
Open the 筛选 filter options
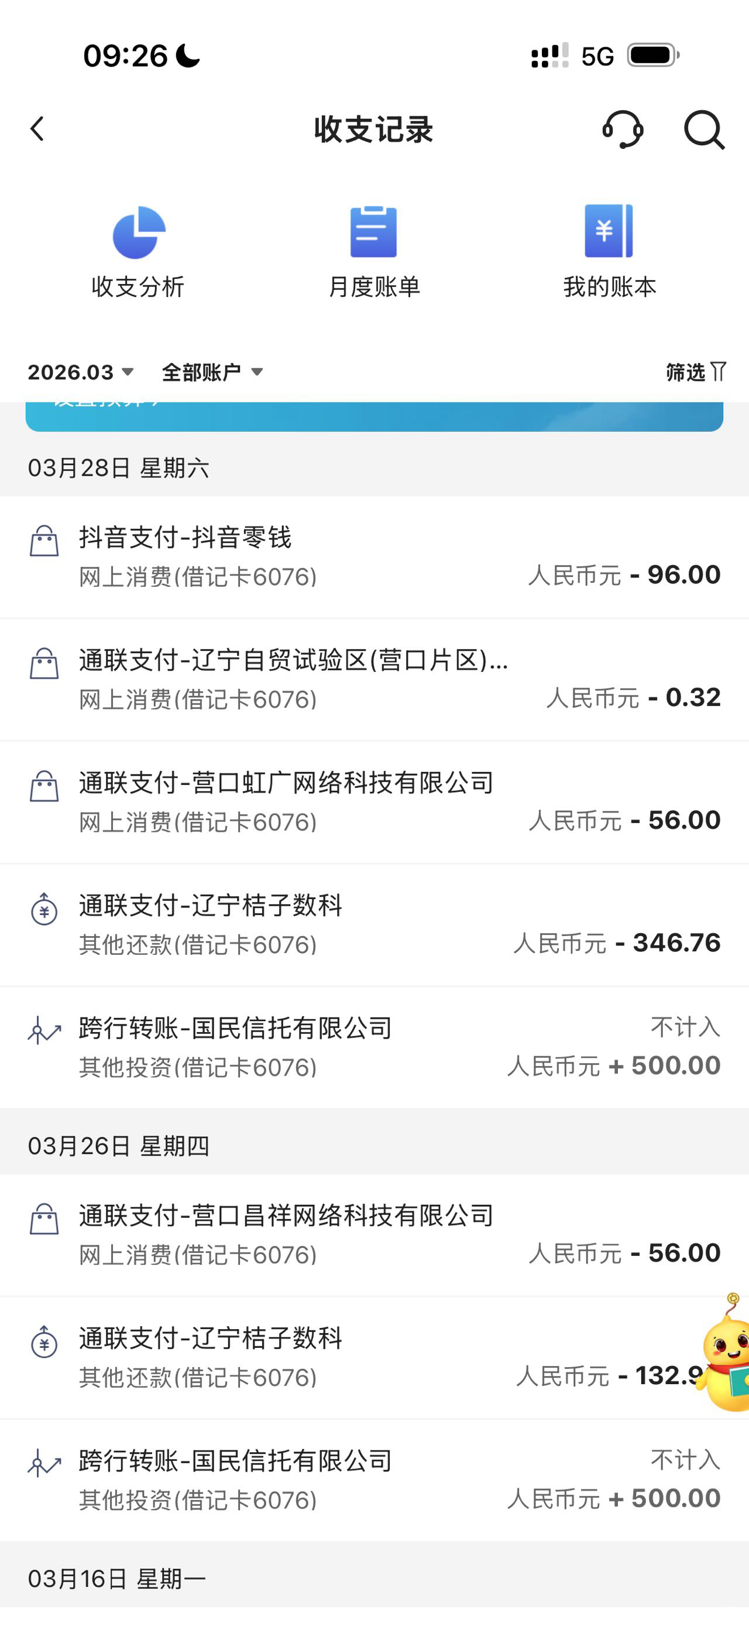pos(695,372)
